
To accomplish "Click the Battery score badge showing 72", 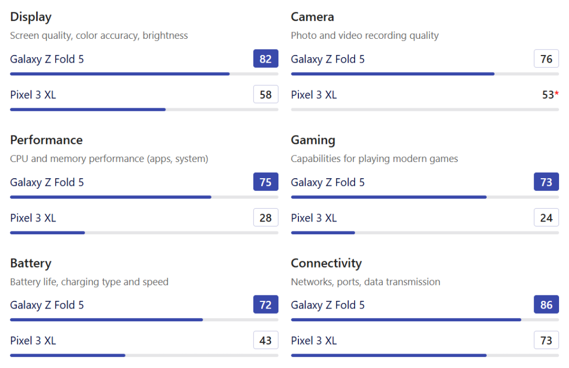I will pyautogui.click(x=266, y=305).
